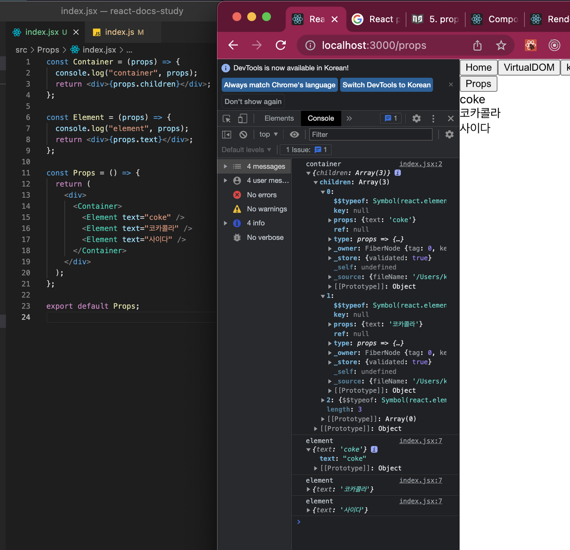This screenshot has width=570, height=550.
Task: Click the circular extension icon in toolbar
Action: tap(554, 45)
